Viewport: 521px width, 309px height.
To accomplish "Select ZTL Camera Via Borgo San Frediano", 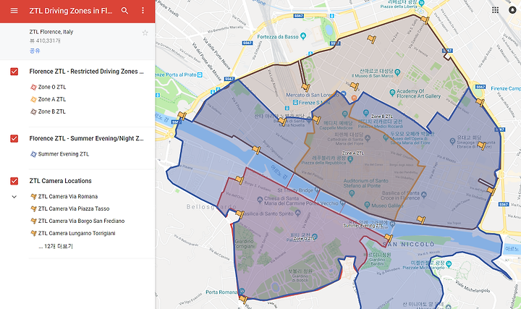I will coord(81,221).
